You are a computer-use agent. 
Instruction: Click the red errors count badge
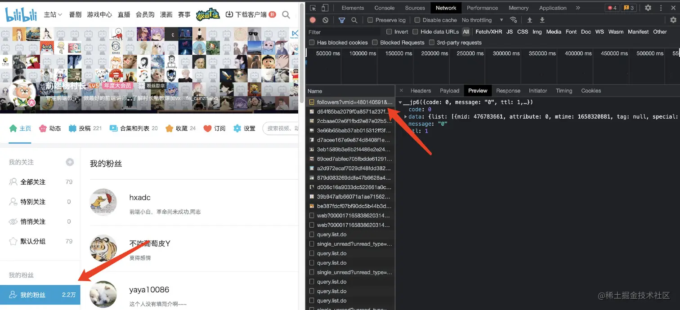(612, 8)
